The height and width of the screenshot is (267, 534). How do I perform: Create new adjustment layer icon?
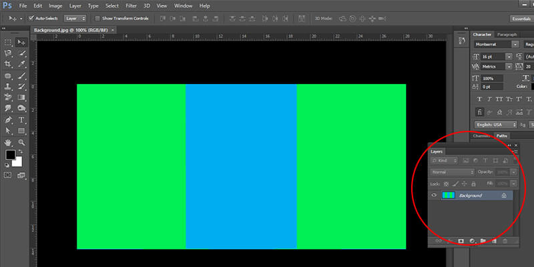click(x=472, y=241)
